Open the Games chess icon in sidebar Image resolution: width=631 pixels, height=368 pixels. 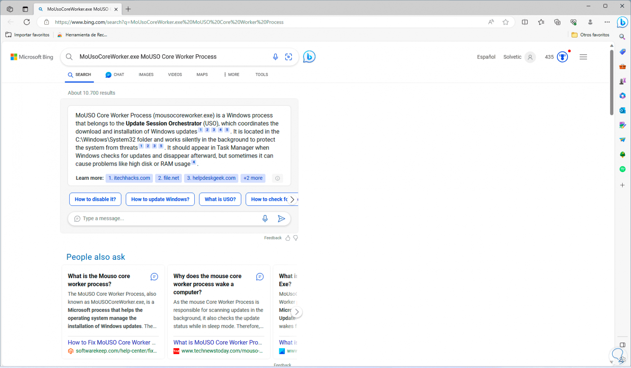pos(623,81)
